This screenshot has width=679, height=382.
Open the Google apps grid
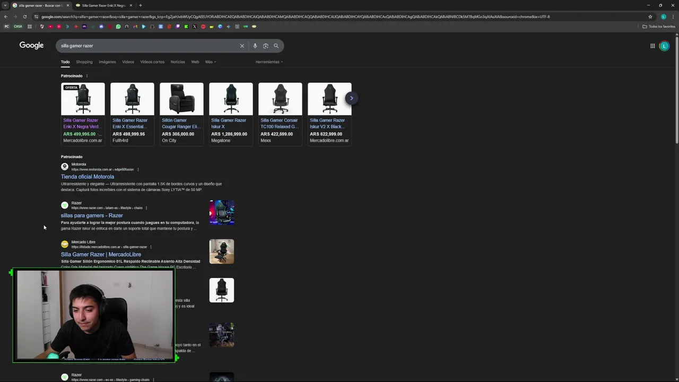pyautogui.click(x=652, y=46)
